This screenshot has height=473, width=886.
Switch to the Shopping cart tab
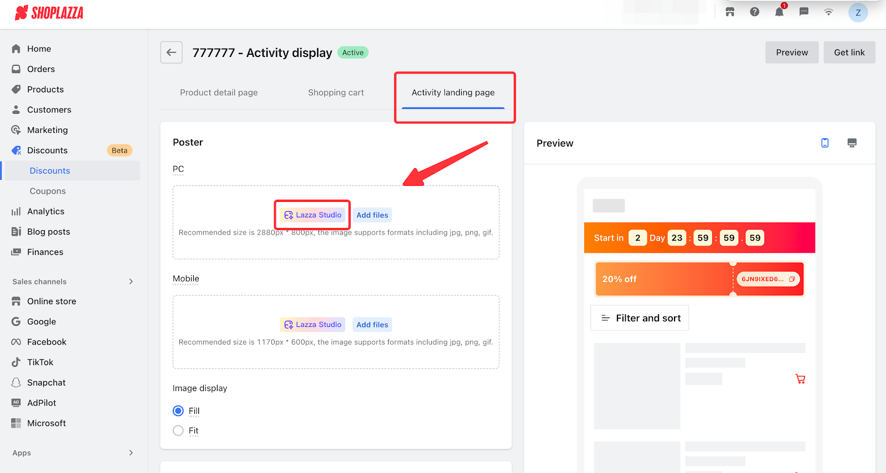336,93
